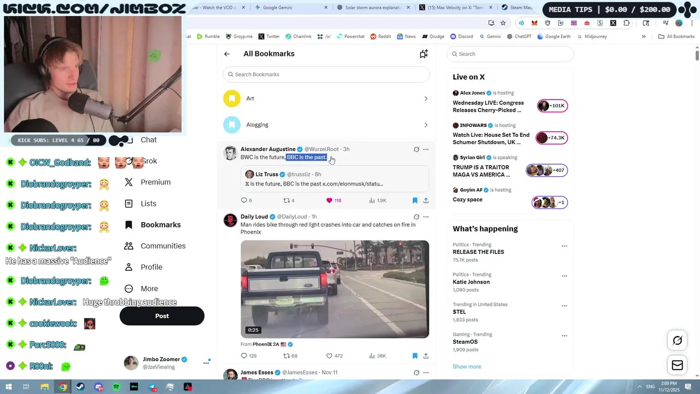Play the Phoenix truck crash video

(x=335, y=289)
